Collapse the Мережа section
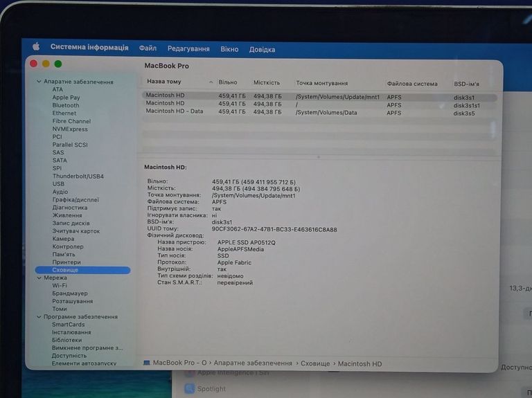 pyautogui.click(x=39, y=278)
